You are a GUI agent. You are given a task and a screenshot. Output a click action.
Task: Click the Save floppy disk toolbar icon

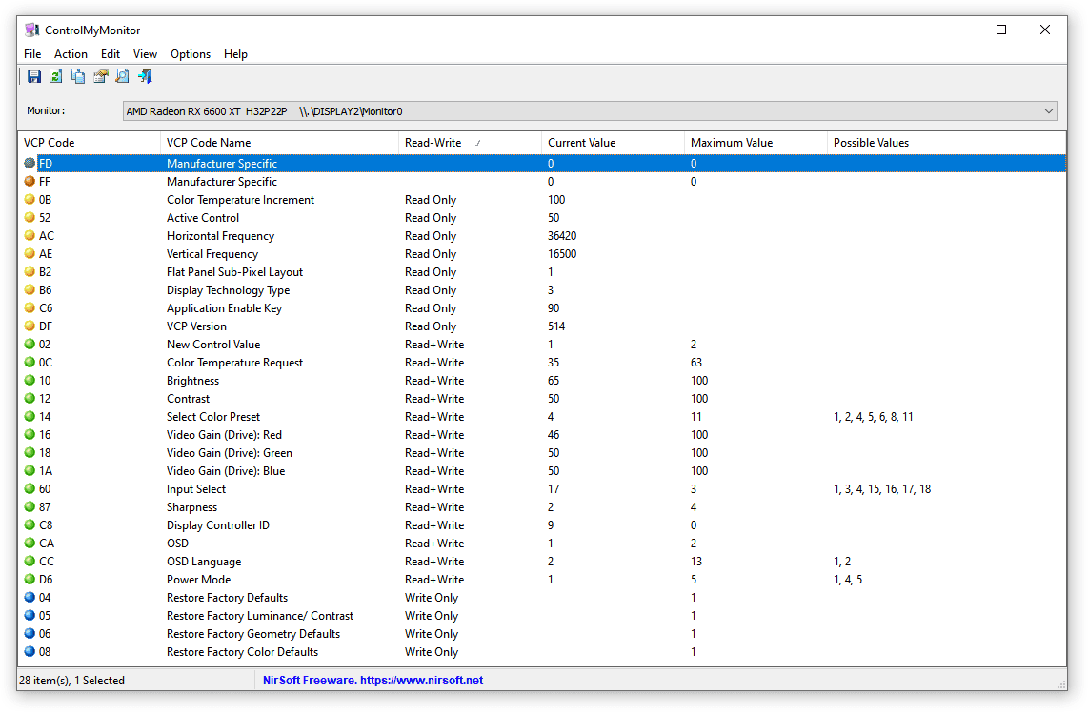(x=34, y=77)
